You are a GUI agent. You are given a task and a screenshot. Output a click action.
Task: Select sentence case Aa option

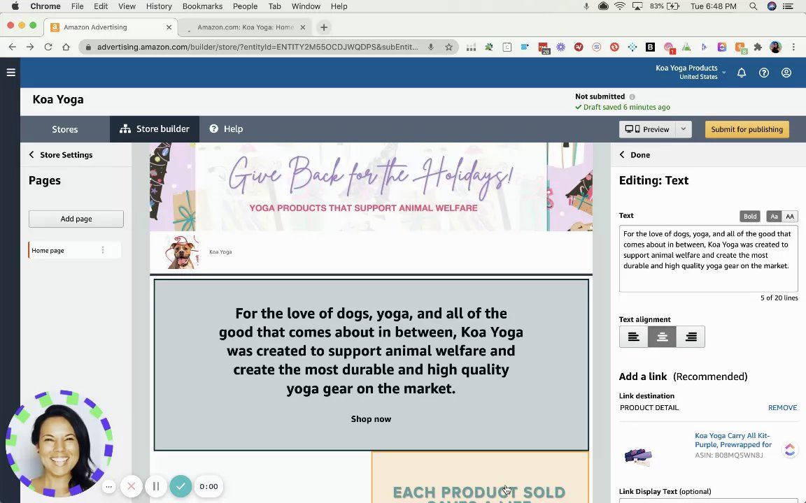click(774, 216)
